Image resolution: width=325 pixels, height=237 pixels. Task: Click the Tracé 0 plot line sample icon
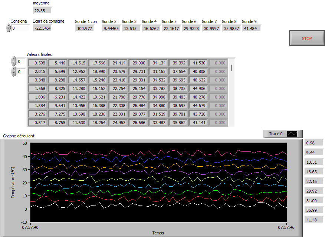tap(292, 134)
